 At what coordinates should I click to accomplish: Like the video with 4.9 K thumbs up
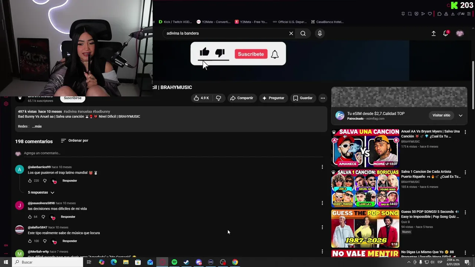201,98
